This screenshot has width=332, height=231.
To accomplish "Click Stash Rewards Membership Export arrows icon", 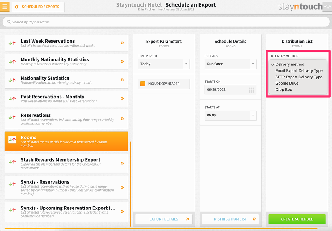I will tap(12, 162).
